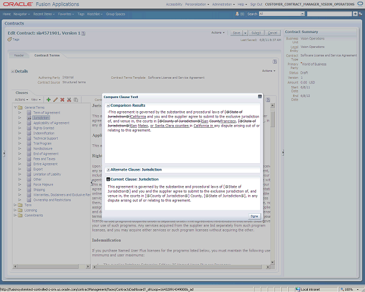Select the Indemnification clause in tree

[44, 133]
